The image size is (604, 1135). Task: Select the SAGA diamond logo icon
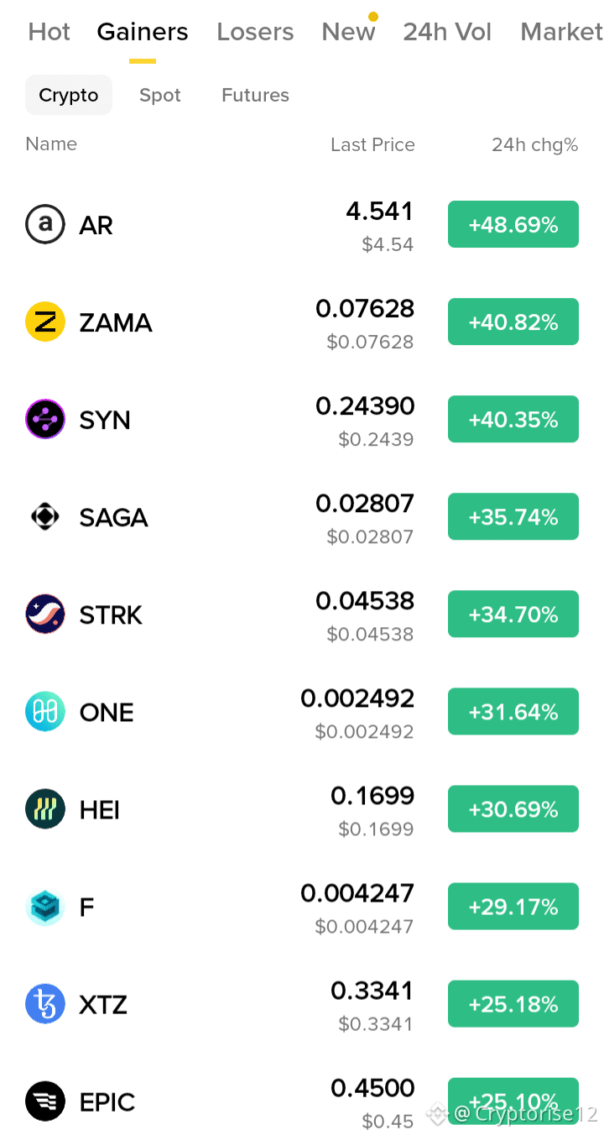tap(45, 516)
